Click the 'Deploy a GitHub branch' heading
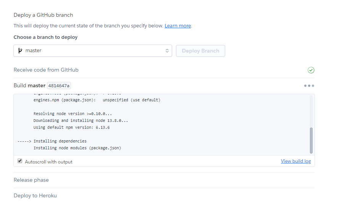This screenshot has width=350, height=208. [43, 15]
